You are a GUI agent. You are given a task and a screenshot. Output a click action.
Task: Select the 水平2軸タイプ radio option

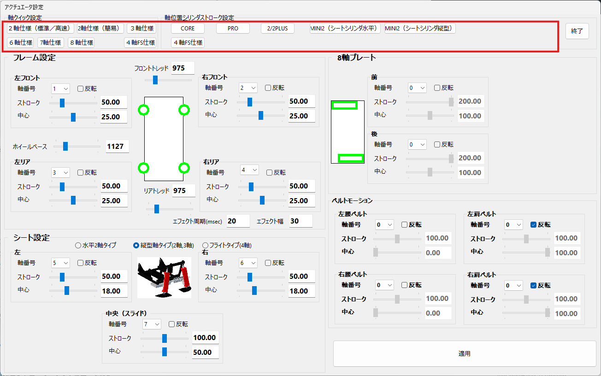78,246
